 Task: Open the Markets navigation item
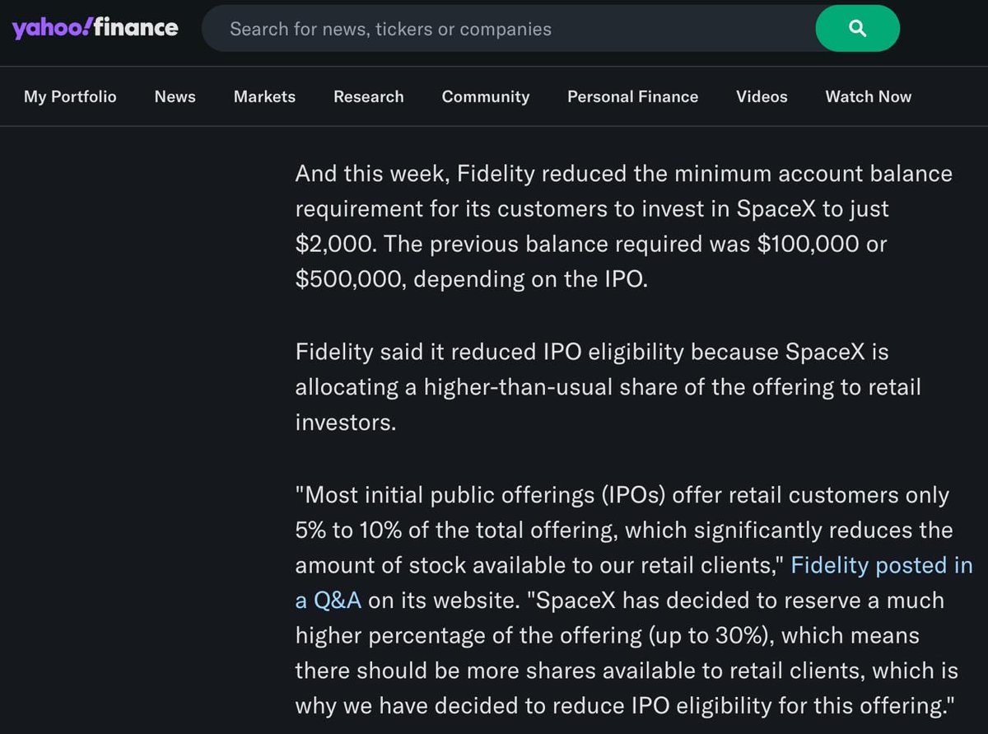point(264,96)
